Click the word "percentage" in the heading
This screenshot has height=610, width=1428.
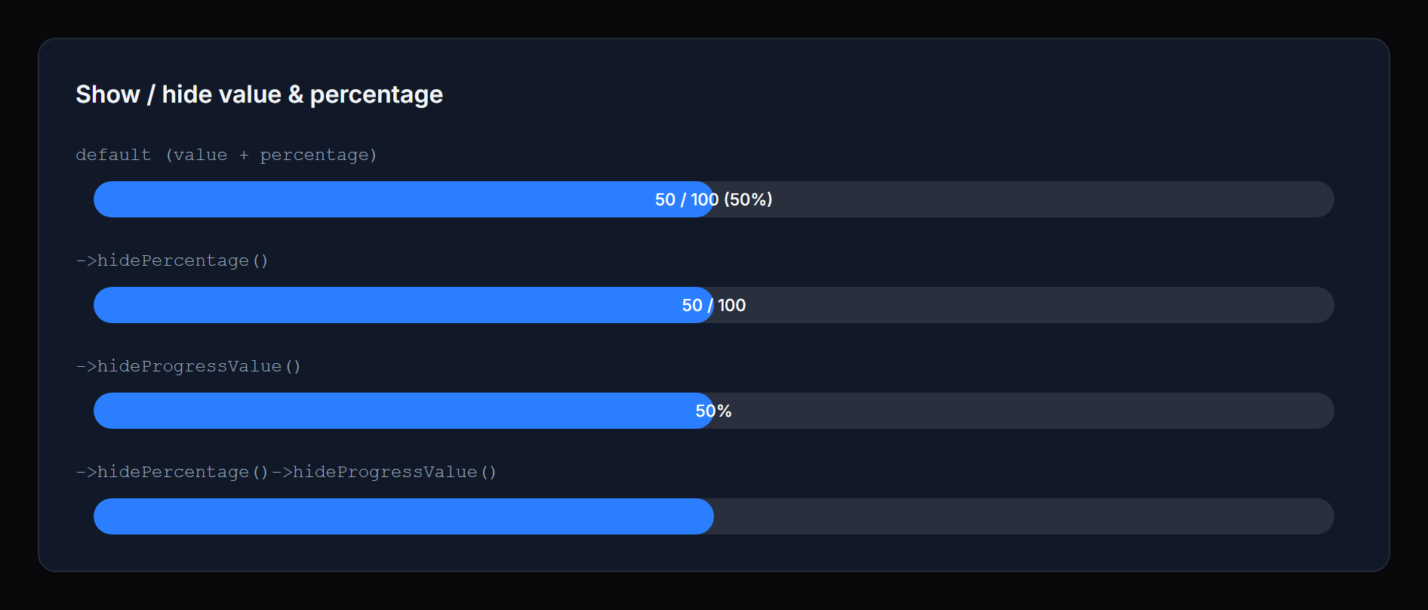376,95
